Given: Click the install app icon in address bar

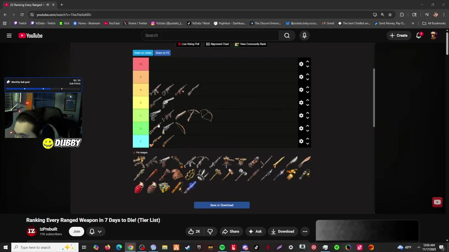Looking at the screenshot, I should point(375,15).
